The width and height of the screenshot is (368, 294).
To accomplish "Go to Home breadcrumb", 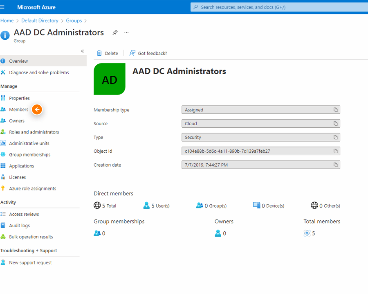I will 7,21.
